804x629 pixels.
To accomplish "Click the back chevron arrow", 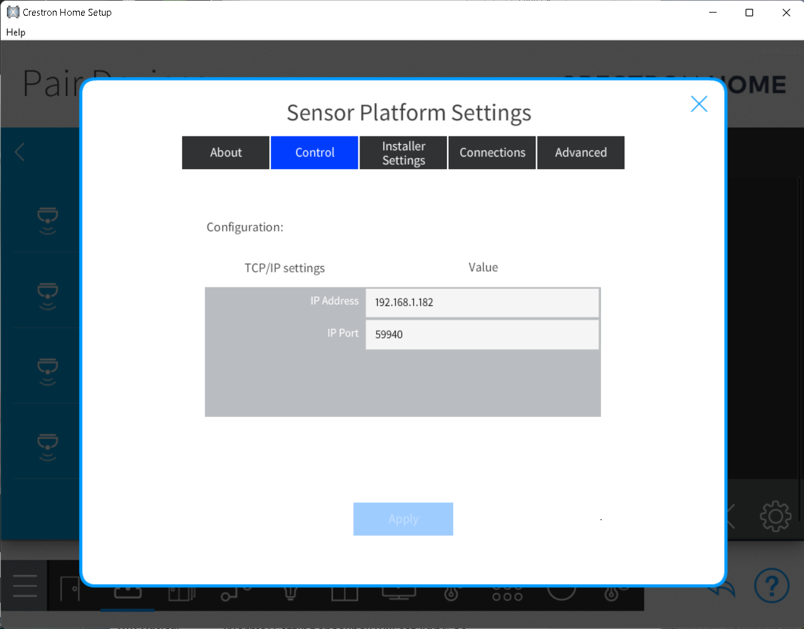I will [20, 152].
